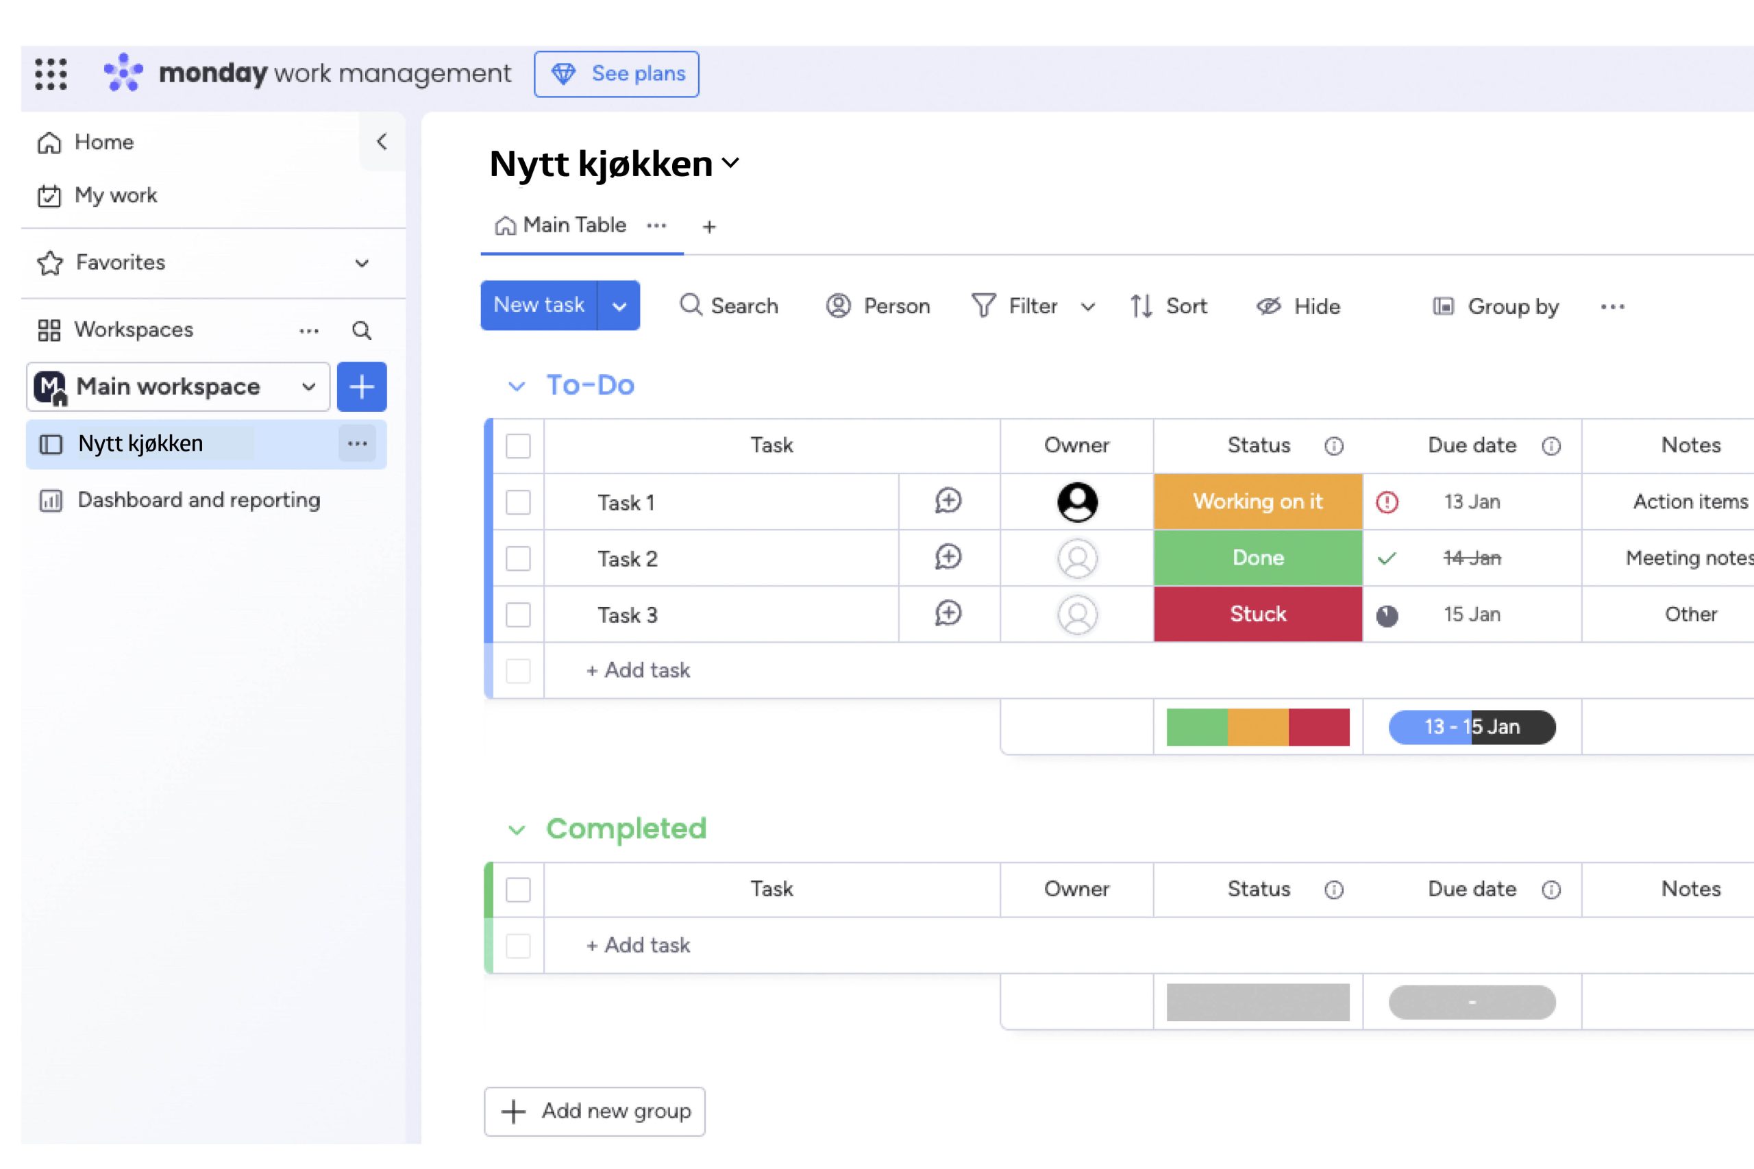The width and height of the screenshot is (1754, 1169).
Task: Click Task 1 owner avatar
Action: (1076, 502)
